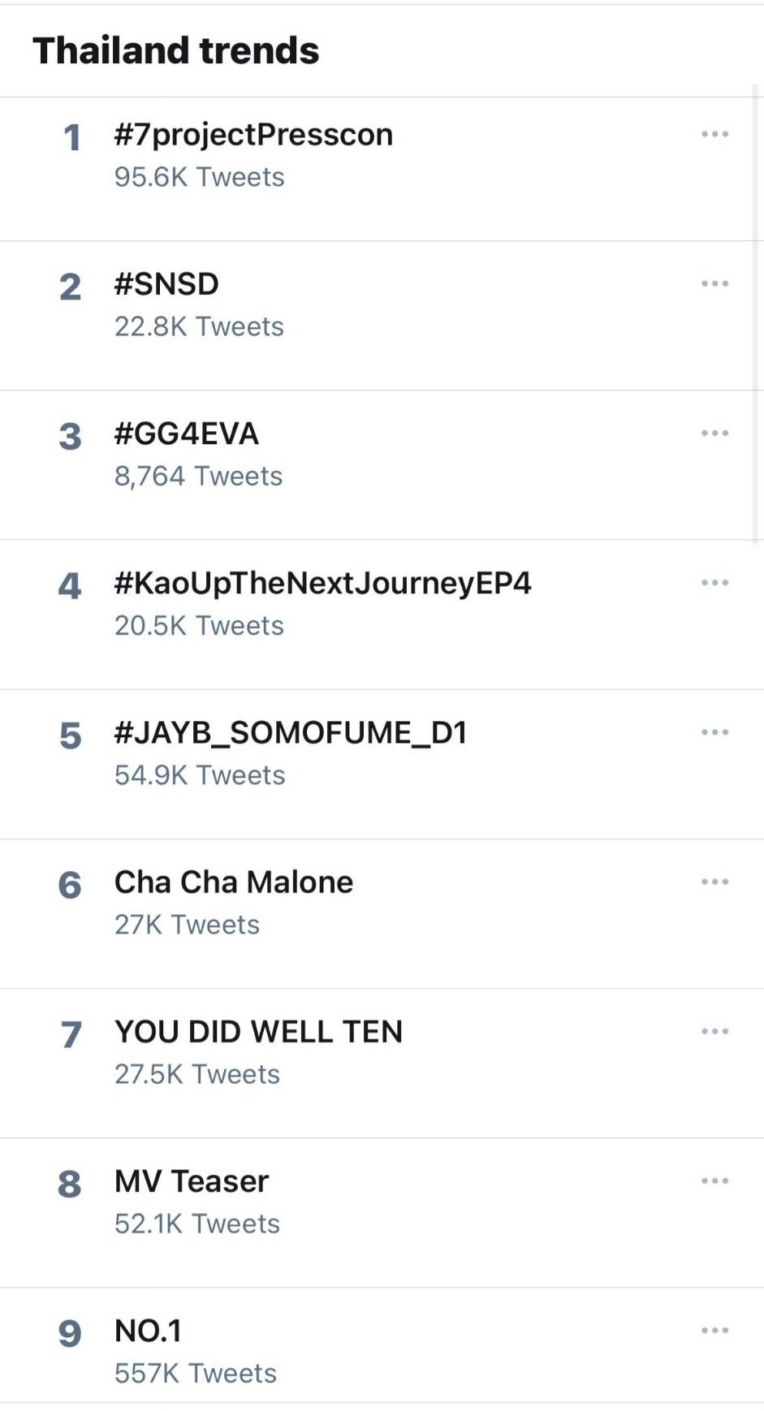Open more options for Cha Cha Malone
The height and width of the screenshot is (1411, 764).
click(714, 881)
